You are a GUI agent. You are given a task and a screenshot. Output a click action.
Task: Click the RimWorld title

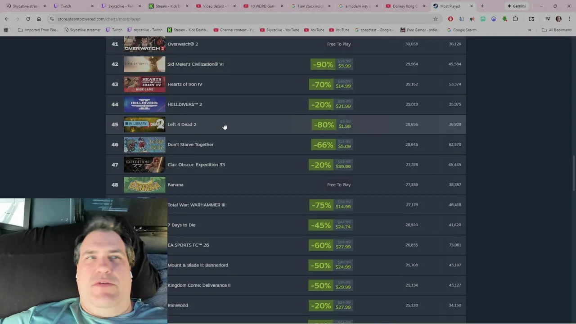tap(178, 305)
